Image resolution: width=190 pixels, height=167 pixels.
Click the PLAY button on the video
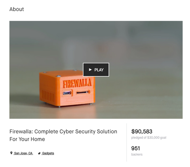coord(96,70)
